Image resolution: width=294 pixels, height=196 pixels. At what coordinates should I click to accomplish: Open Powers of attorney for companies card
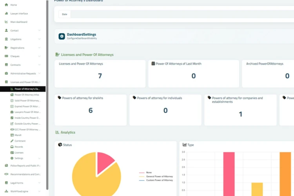tap(240, 110)
